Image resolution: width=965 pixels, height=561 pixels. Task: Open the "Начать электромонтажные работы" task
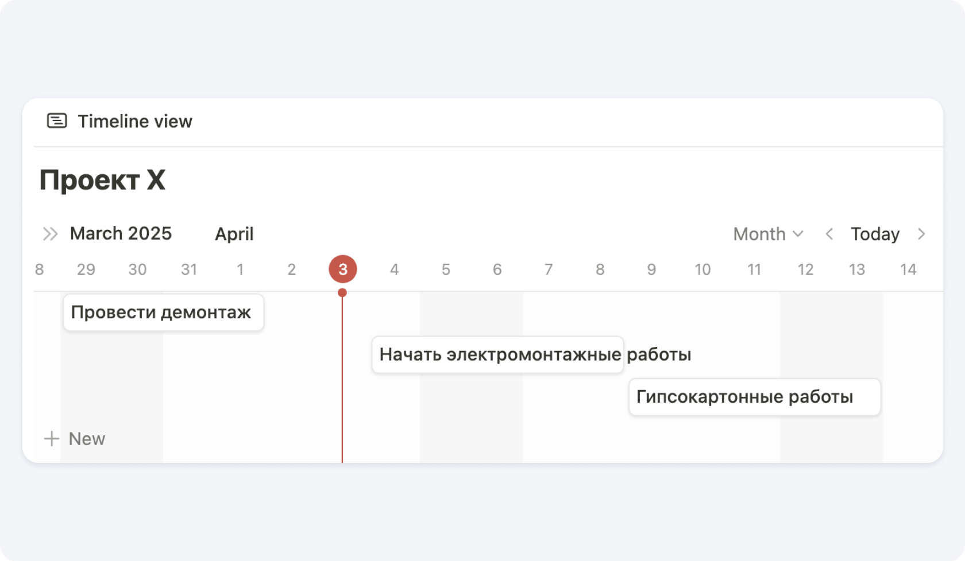[497, 354]
